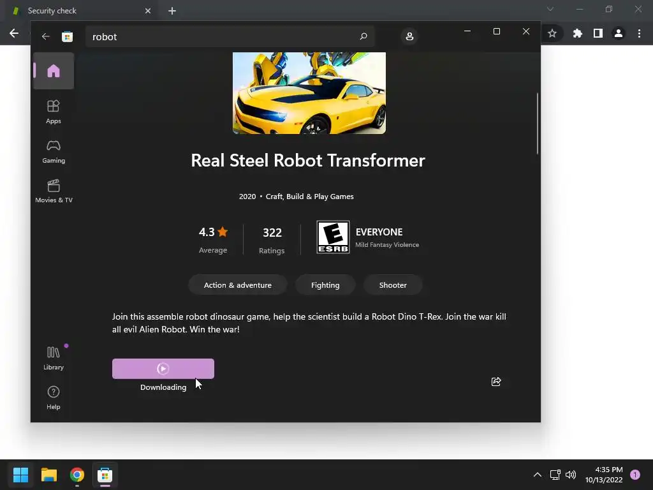
Task: Expand the hidden system tray icons
Action: 538,475
